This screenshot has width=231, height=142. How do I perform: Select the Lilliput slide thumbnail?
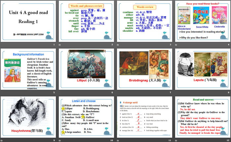[x=86, y=69]
